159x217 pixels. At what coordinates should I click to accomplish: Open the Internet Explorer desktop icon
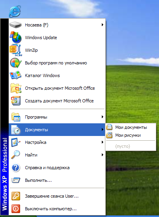(x=15, y=11)
